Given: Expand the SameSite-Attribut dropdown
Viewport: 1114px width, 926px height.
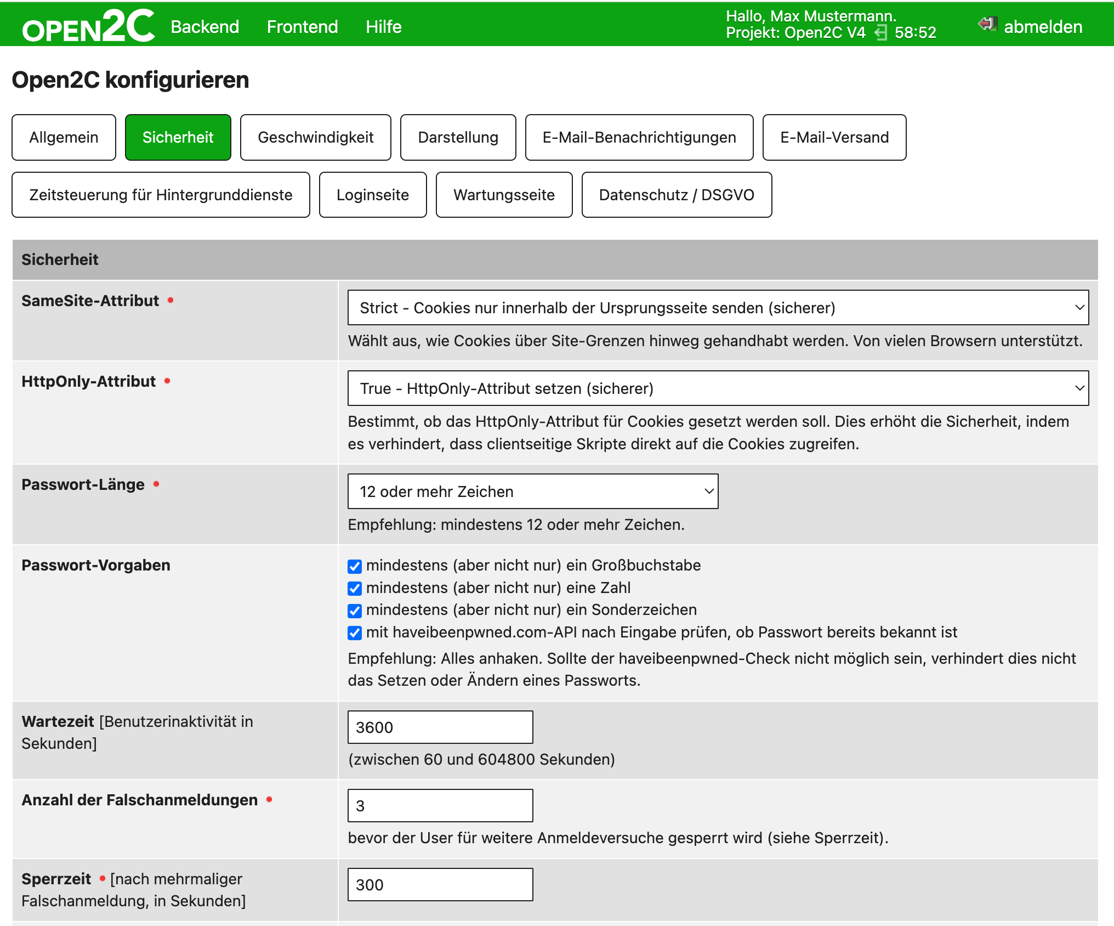Looking at the screenshot, I should [x=718, y=308].
